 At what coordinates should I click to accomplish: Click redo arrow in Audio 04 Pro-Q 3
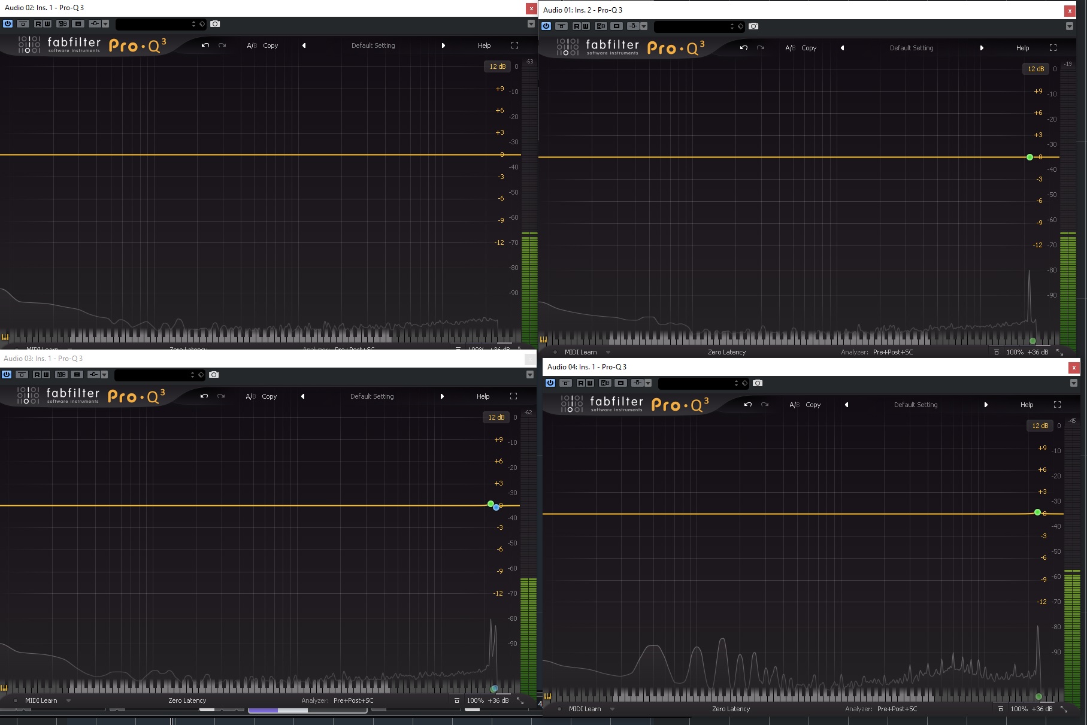[765, 405]
